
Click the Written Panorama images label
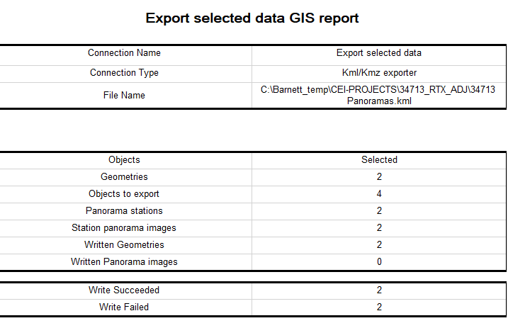coord(124,262)
